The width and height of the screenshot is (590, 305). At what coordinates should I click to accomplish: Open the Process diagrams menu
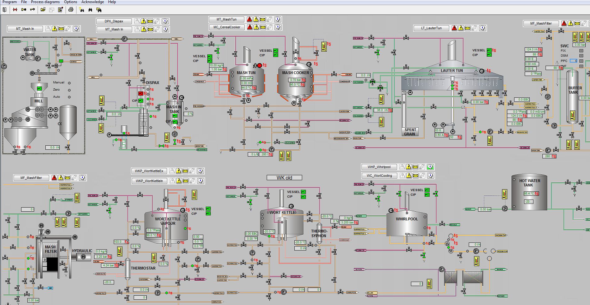(45, 2)
